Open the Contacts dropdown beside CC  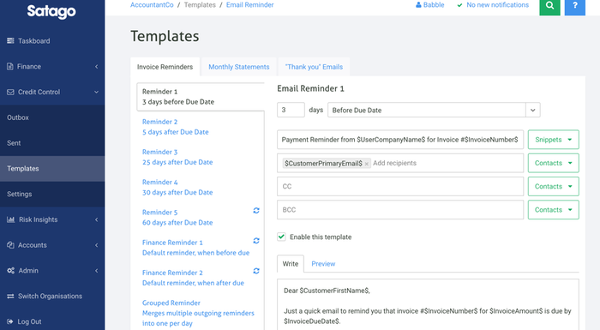554,187
